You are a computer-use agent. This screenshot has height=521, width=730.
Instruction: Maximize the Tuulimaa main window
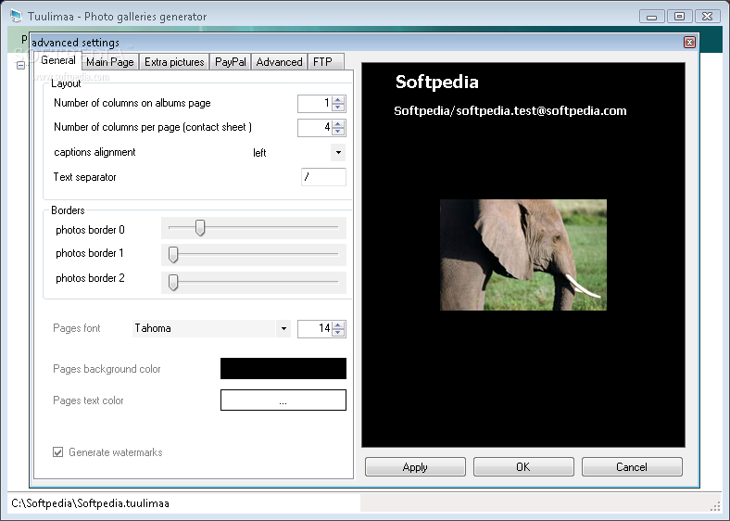[679, 17]
